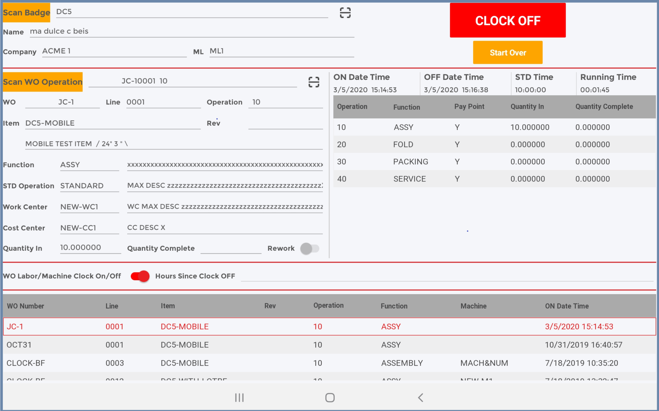Toggle WO Labor/Machine Clock On/Off switch
659x411 pixels.
pos(140,276)
